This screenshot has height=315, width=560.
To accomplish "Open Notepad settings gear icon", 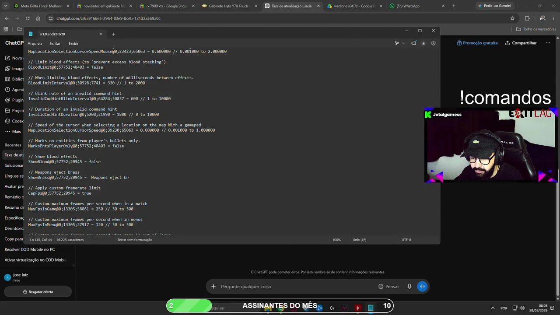I will point(433,43).
